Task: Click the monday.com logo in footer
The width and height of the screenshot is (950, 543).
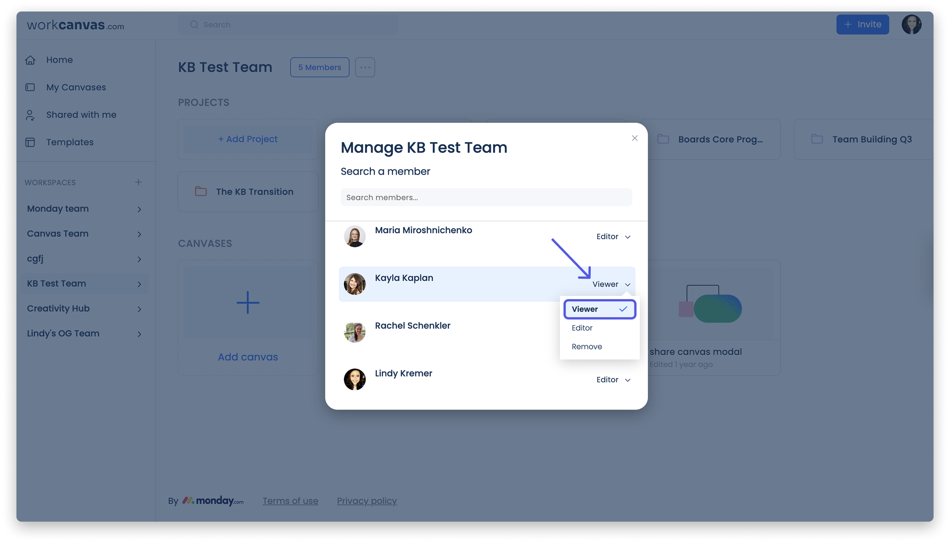Action: [x=213, y=501]
